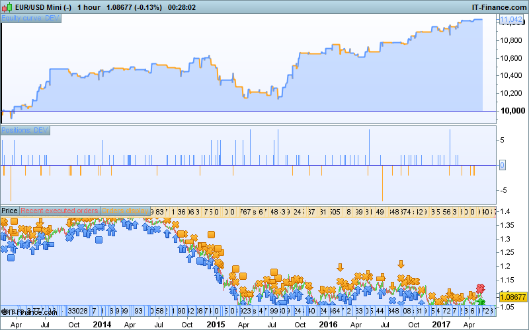Click the EUR/USD Mini instrument name
This screenshot has width=529, height=330.
(x=43, y=7)
